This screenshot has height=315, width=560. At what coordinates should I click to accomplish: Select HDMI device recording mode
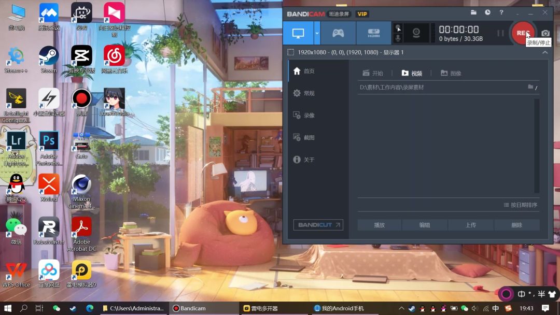[373, 33]
